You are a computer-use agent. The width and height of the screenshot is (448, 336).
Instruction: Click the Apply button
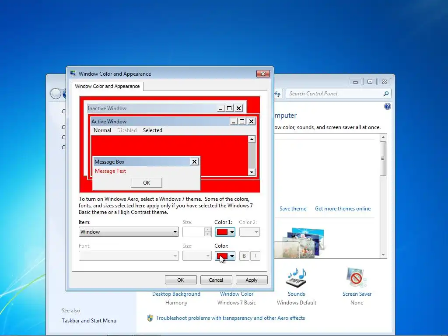[x=252, y=280]
